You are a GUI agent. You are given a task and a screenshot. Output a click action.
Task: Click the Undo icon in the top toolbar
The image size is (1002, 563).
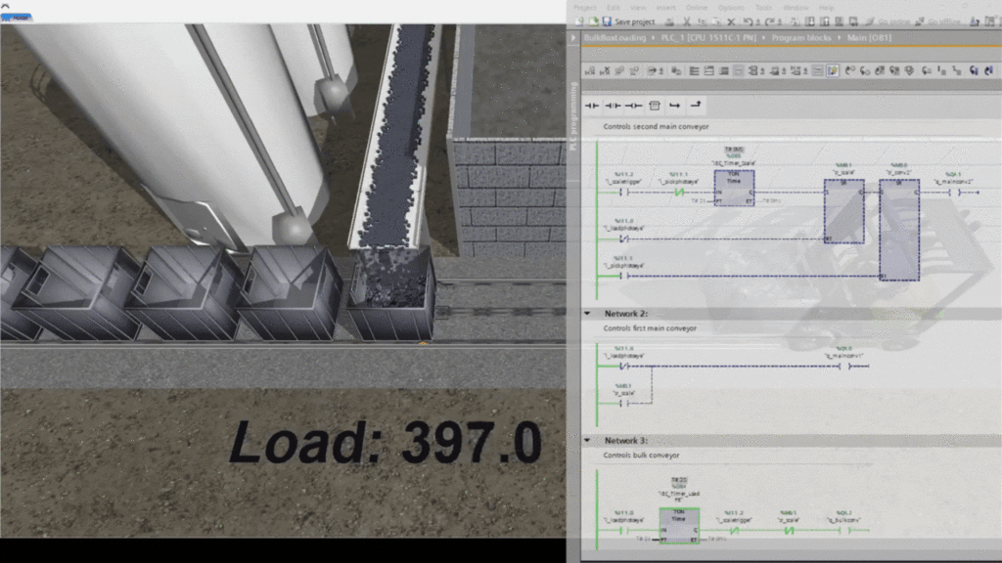coord(751,22)
